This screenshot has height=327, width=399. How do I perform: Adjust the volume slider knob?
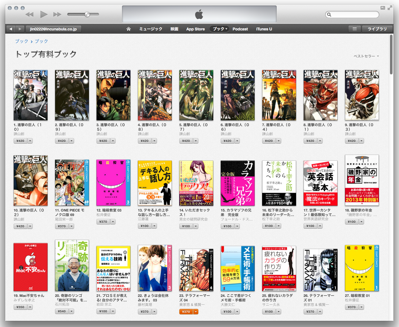click(87, 14)
